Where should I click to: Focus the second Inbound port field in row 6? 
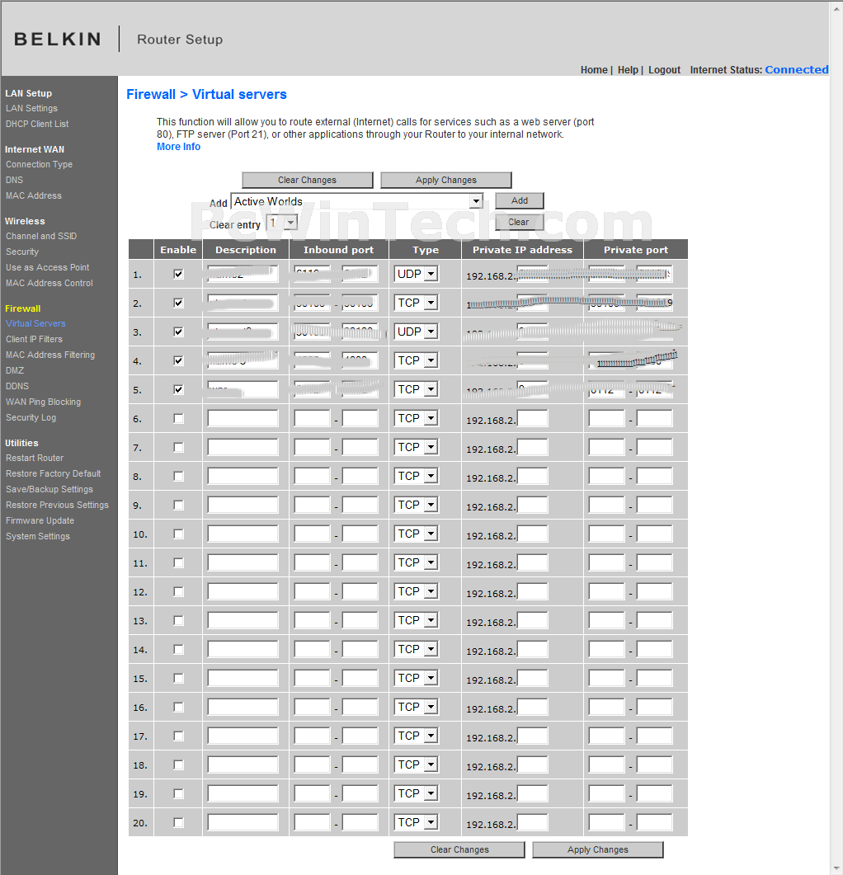pos(360,418)
